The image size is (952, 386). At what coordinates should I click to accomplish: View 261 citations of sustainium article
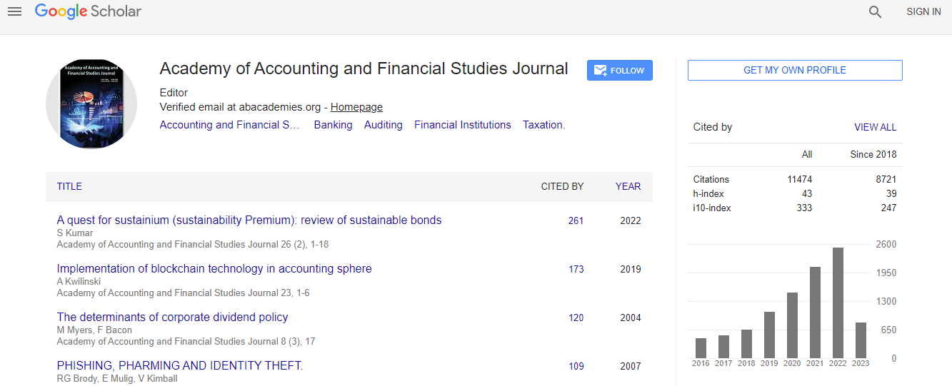pos(576,220)
